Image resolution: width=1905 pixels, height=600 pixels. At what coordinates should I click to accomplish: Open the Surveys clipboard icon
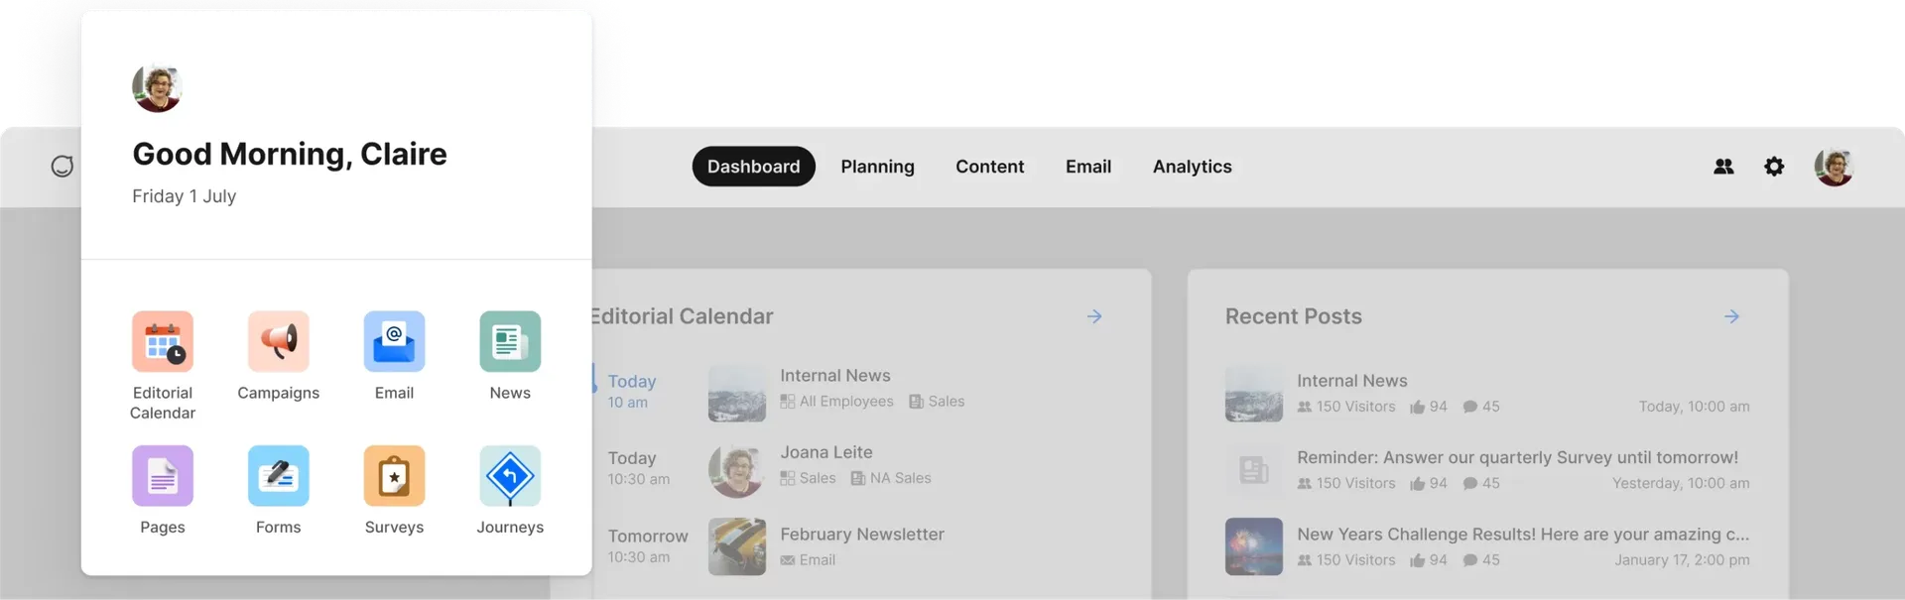click(x=394, y=476)
